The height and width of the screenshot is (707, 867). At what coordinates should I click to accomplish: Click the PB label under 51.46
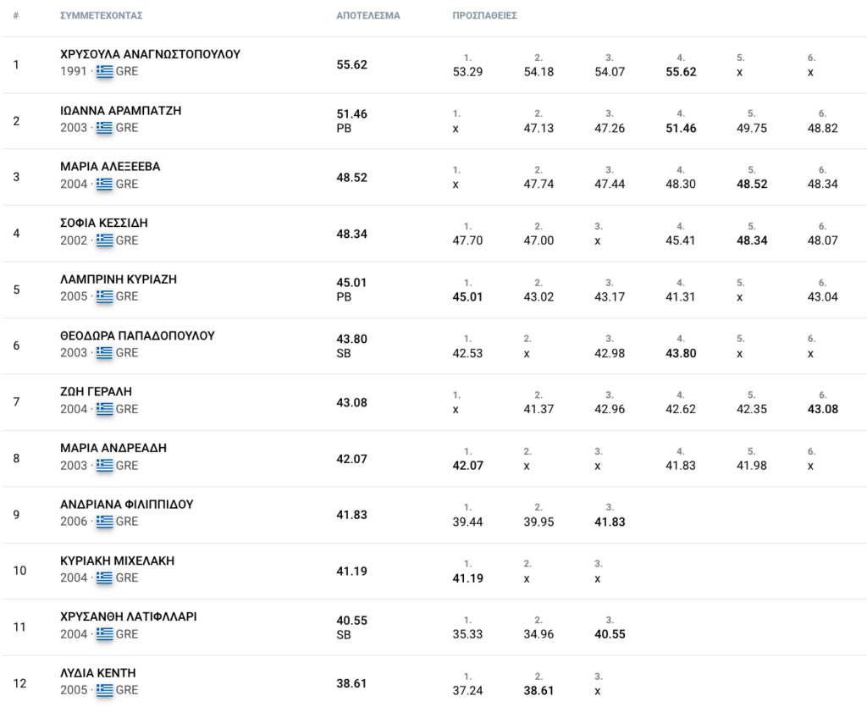click(x=343, y=129)
